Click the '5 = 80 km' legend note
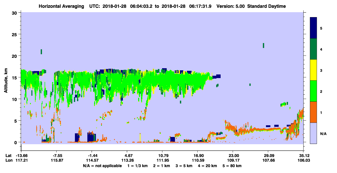Image resolution: width=337 pixels, height=173 pixels. tap(232, 166)
